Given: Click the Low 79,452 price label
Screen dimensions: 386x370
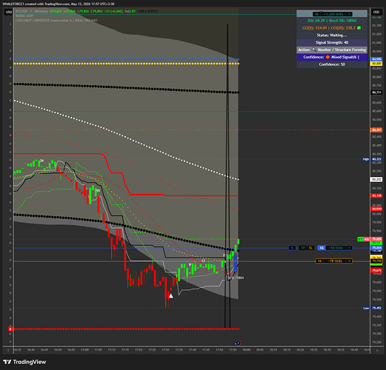Looking at the screenshot, I should [373, 308].
